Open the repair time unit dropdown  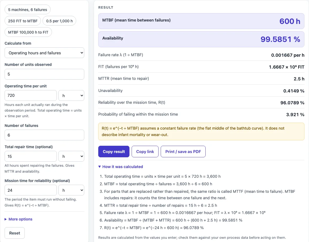pos(71,156)
